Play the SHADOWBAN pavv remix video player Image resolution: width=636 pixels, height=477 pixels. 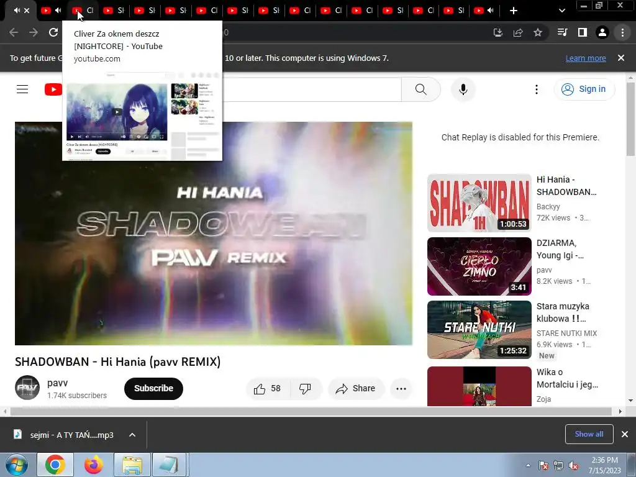coord(214,234)
